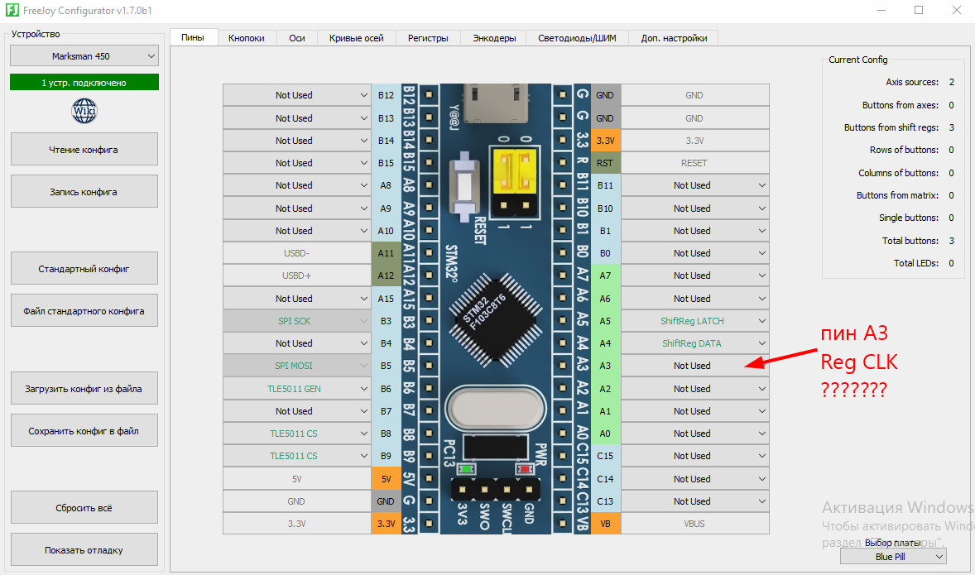This screenshot has height=575, width=975.
Task: Switch to the Кнопки tab
Action: click(x=247, y=38)
